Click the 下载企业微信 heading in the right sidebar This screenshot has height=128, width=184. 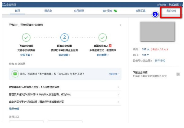[140, 72]
